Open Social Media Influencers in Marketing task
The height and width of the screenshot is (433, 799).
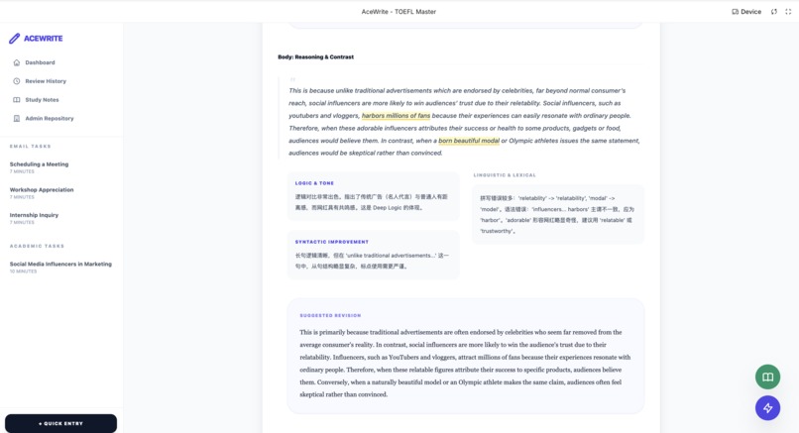[61, 268]
